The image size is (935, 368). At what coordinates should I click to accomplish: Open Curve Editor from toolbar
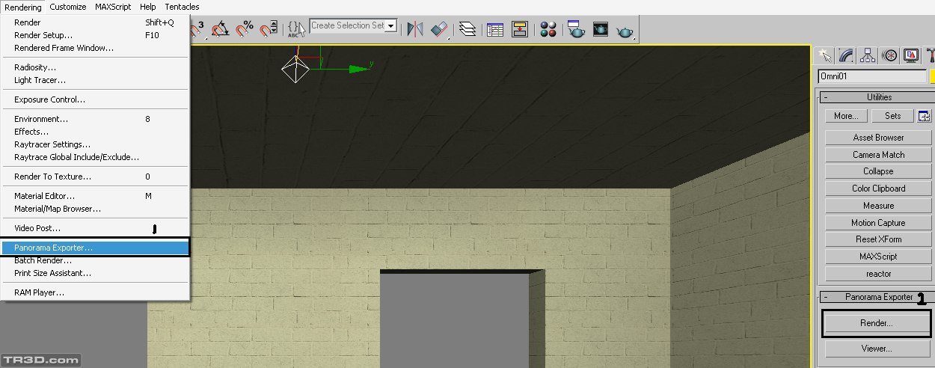pyautogui.click(x=494, y=29)
